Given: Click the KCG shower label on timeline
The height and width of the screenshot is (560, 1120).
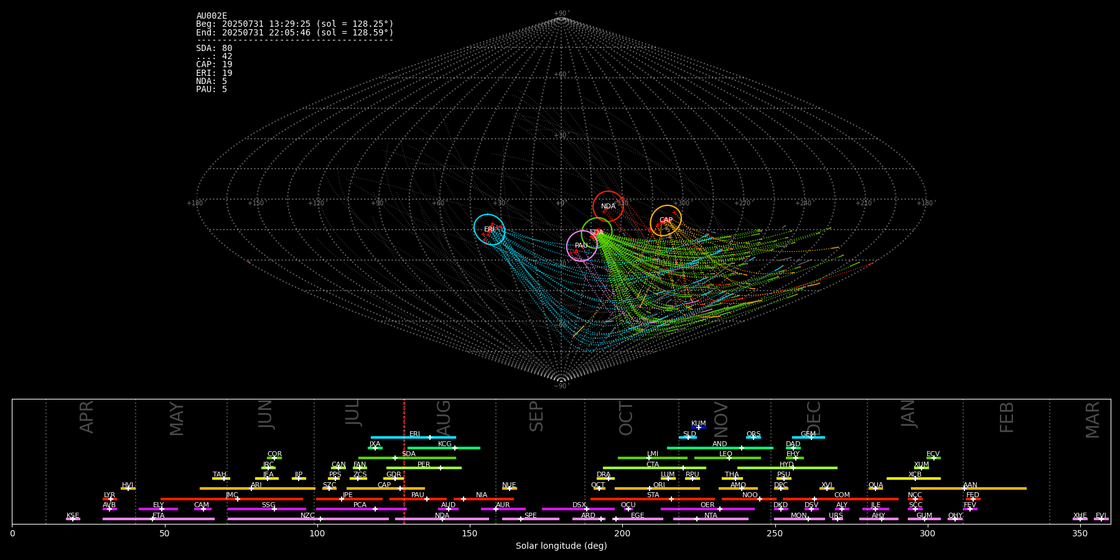Looking at the screenshot, I should 445,444.
